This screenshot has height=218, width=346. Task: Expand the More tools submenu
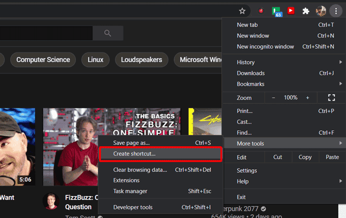coord(284,144)
